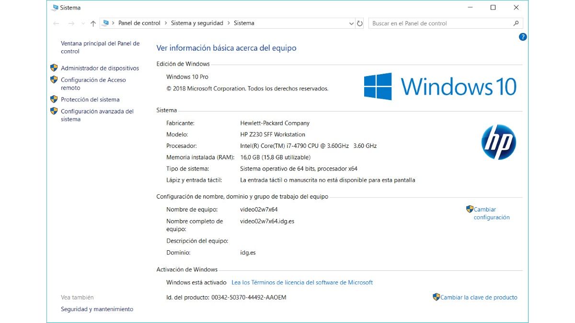This screenshot has width=575, height=323.
Task: Click the Control Panel icon in the address bar
Action: pyautogui.click(x=105, y=23)
